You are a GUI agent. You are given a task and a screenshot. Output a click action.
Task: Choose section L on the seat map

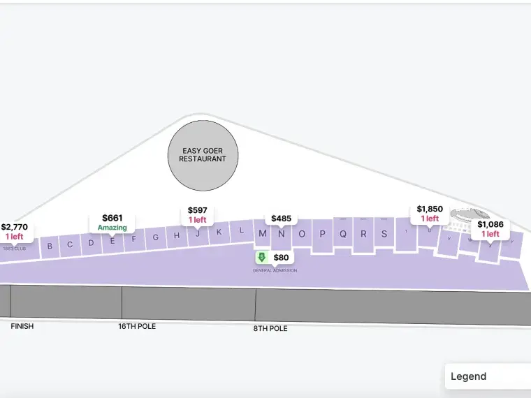point(242,230)
